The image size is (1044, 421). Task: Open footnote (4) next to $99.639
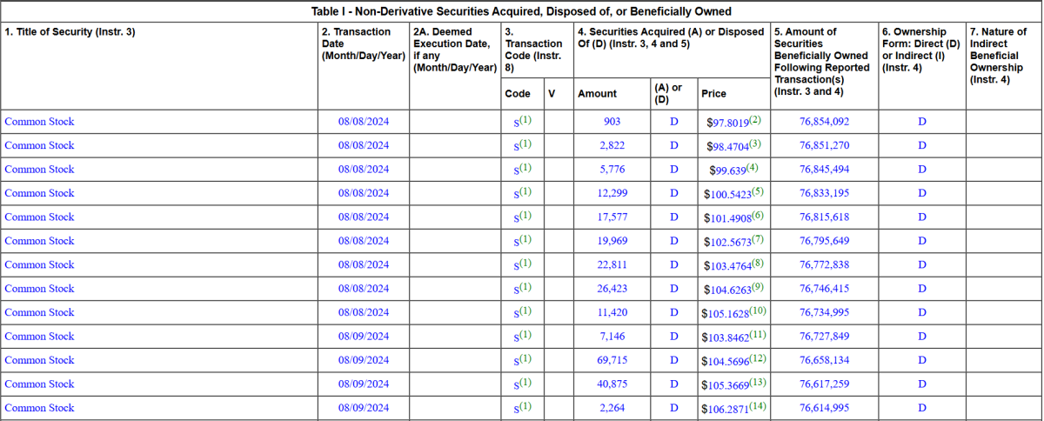tap(752, 167)
